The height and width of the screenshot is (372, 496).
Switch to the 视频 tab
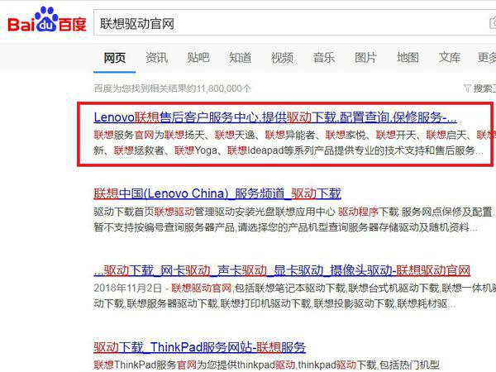(x=282, y=58)
